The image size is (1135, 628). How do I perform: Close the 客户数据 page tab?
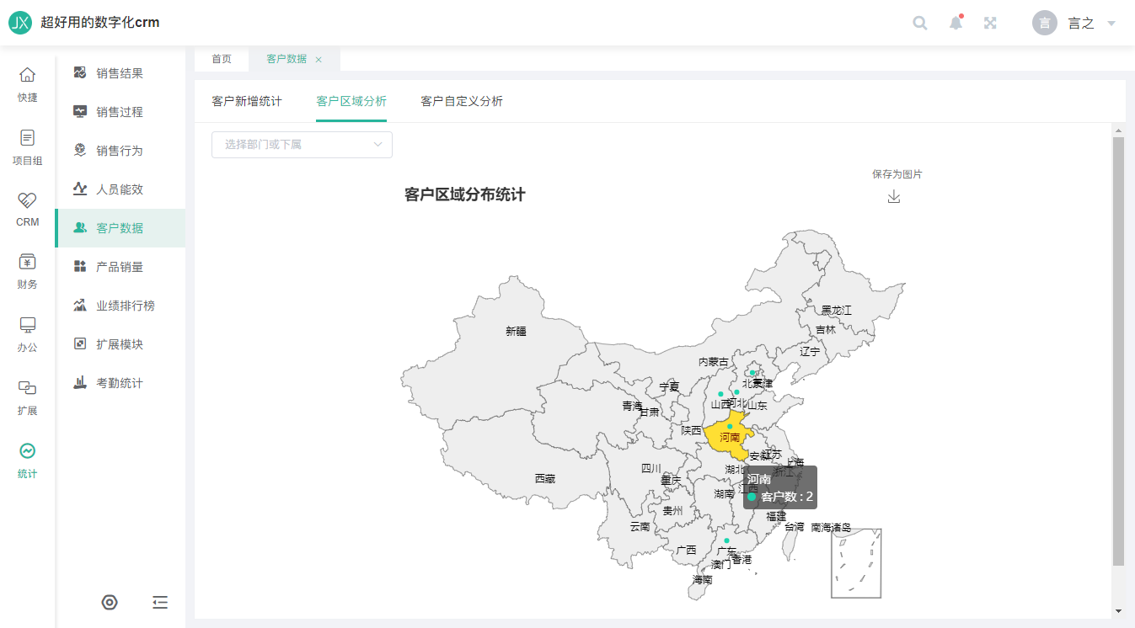click(x=319, y=60)
